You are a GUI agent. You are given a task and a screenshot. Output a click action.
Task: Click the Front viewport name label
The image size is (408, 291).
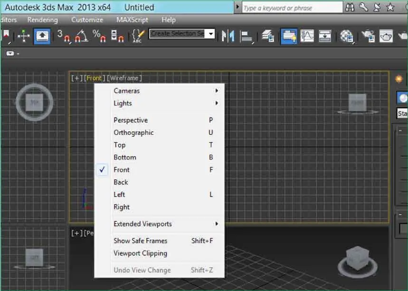pyautogui.click(x=94, y=78)
